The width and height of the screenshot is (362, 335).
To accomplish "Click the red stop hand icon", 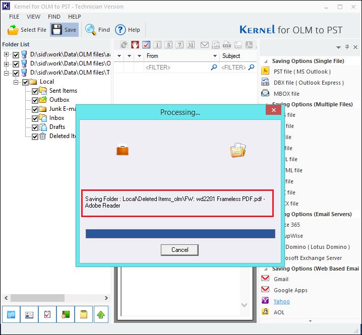I will point(135,45).
